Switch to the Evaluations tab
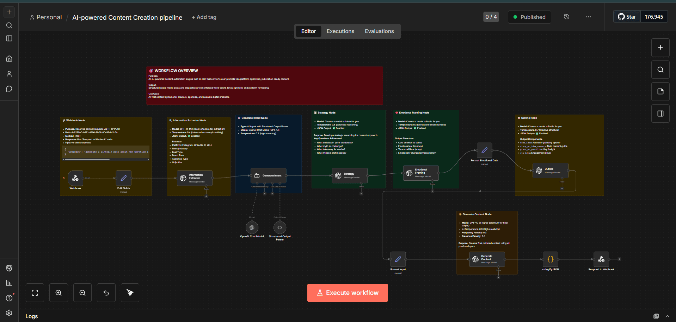The width and height of the screenshot is (676, 322). click(x=379, y=31)
